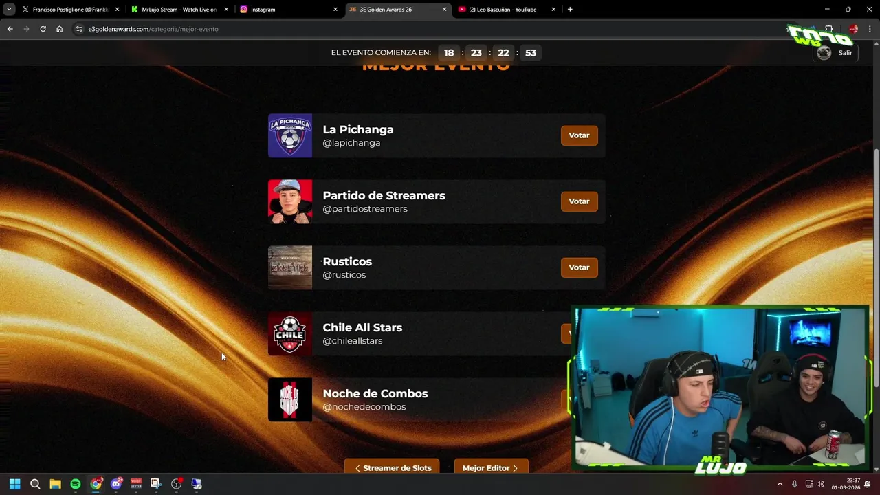Open La Pichanga logo thumbnail

(x=290, y=135)
